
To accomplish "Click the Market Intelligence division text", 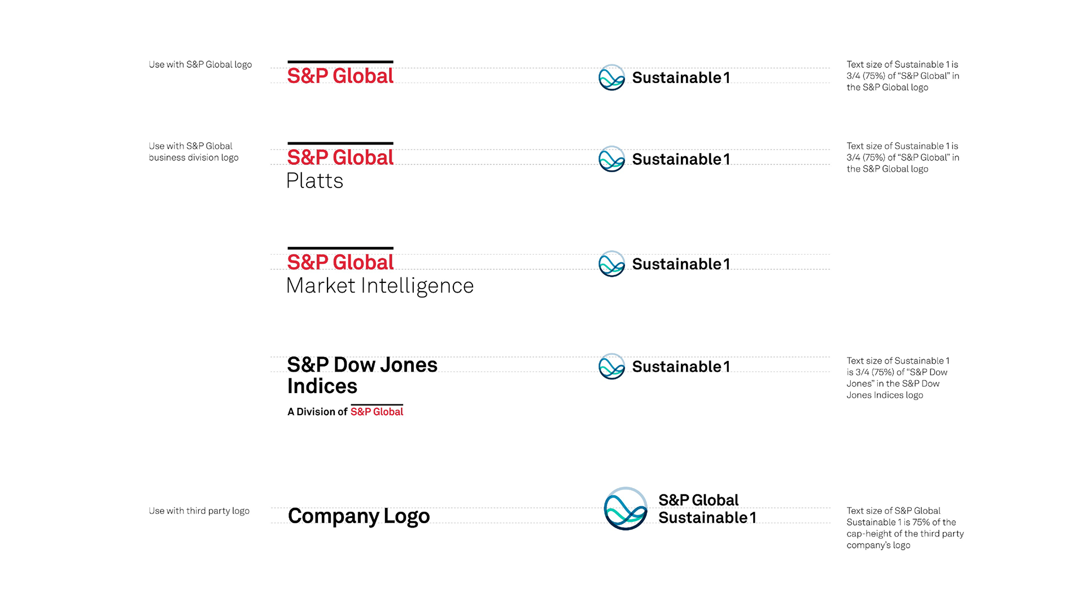I will coord(380,286).
